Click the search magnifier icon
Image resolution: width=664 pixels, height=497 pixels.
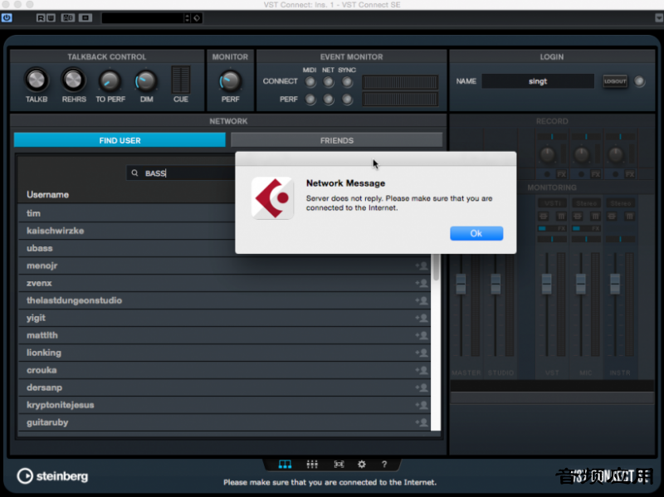[134, 173]
